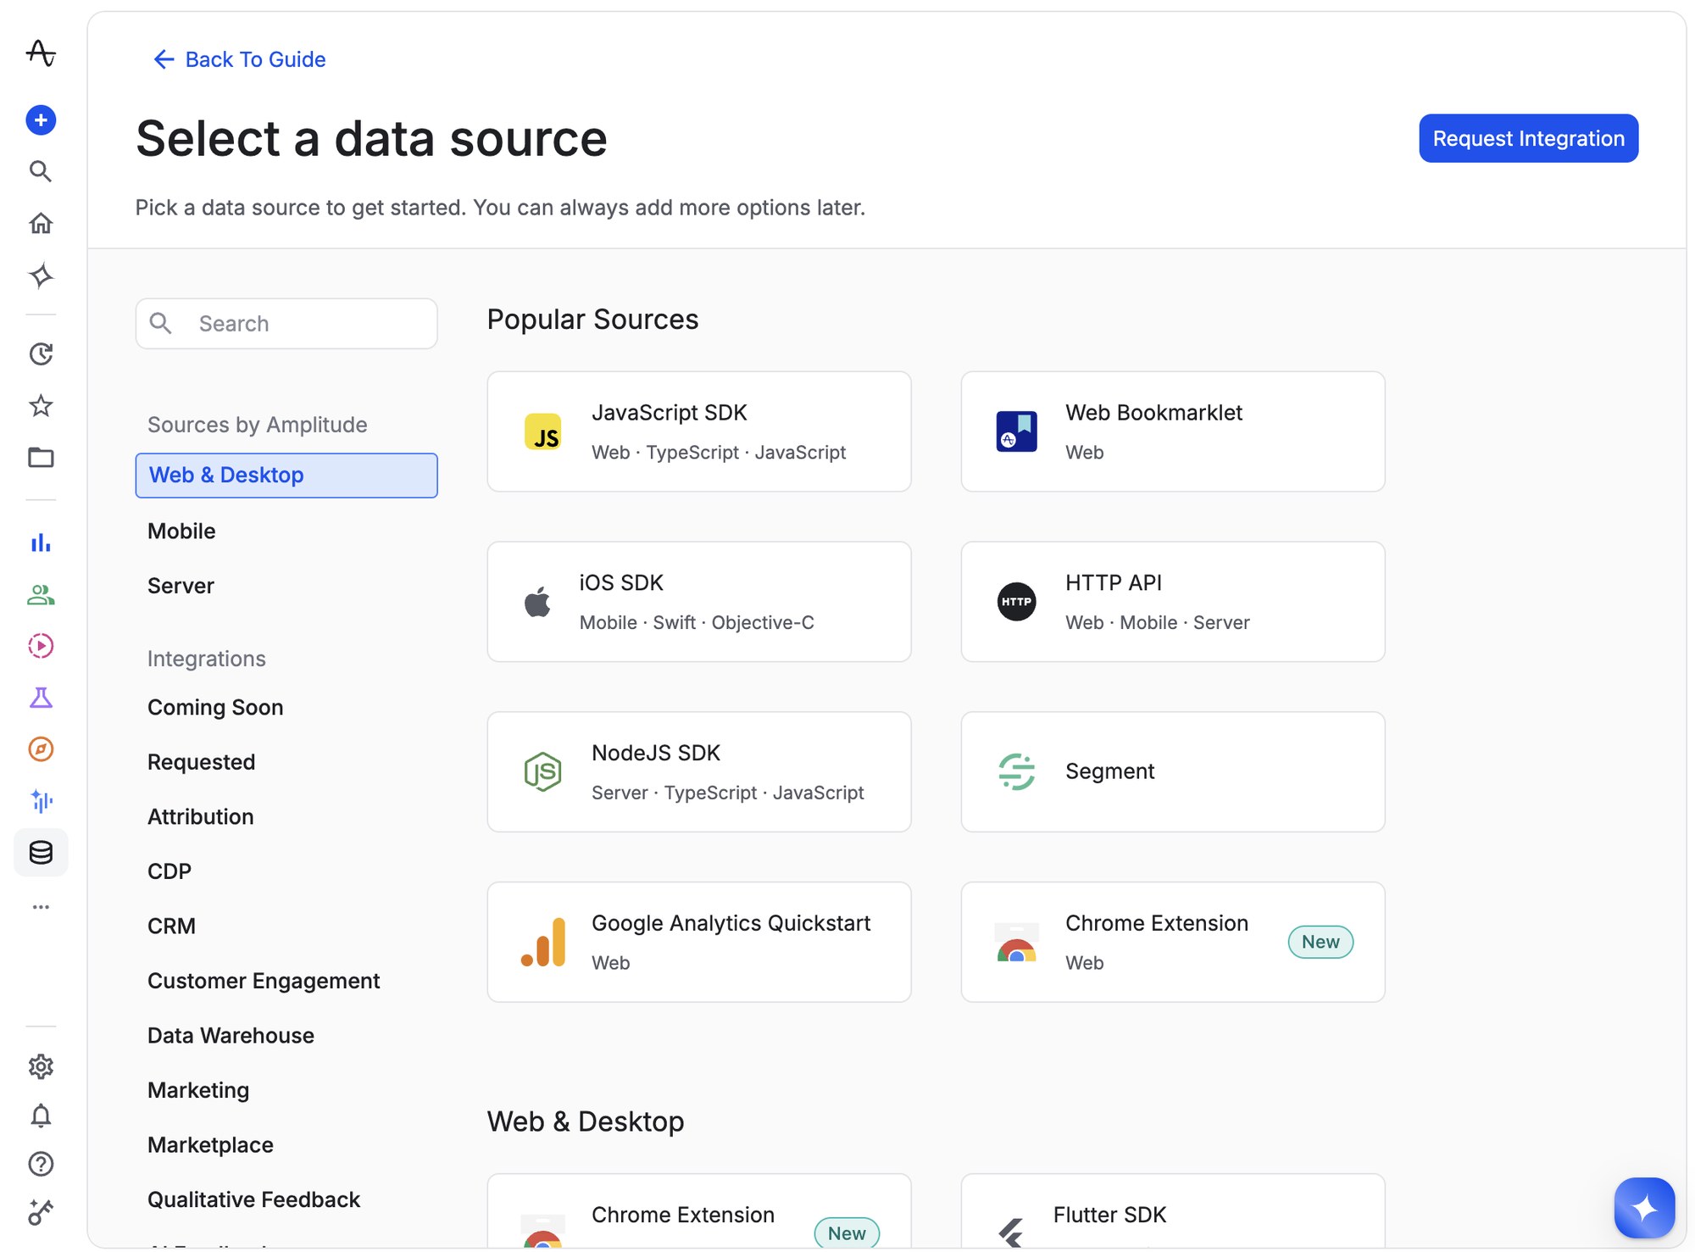Select the Marketing integrations filter
This screenshot has width=1695, height=1252.
tap(198, 1090)
